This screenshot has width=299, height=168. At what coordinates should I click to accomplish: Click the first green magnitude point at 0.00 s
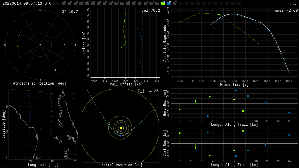tap(180, 22)
